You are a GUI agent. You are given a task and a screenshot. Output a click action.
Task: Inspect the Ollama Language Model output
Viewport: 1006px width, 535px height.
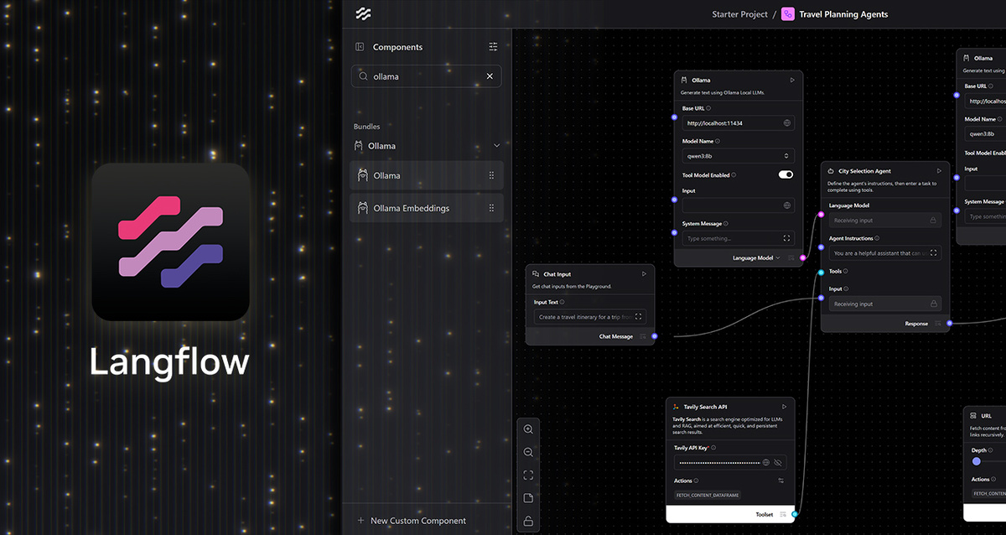pos(791,258)
